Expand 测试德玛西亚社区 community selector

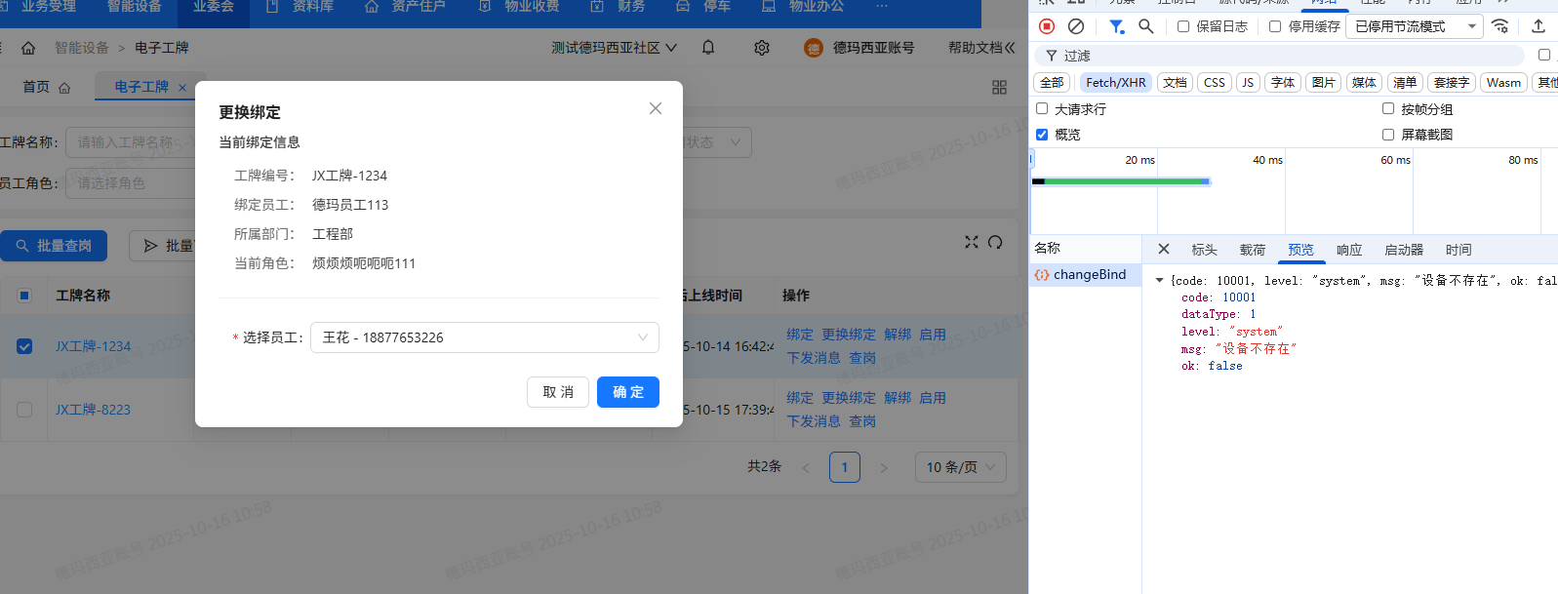tap(614, 48)
